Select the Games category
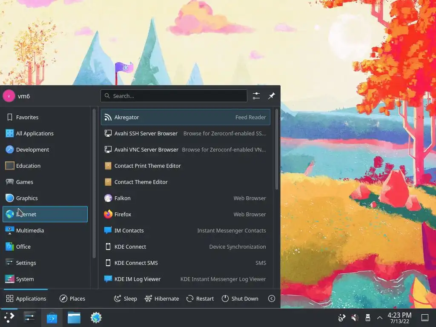The width and height of the screenshot is (436, 327). [x=45, y=182]
